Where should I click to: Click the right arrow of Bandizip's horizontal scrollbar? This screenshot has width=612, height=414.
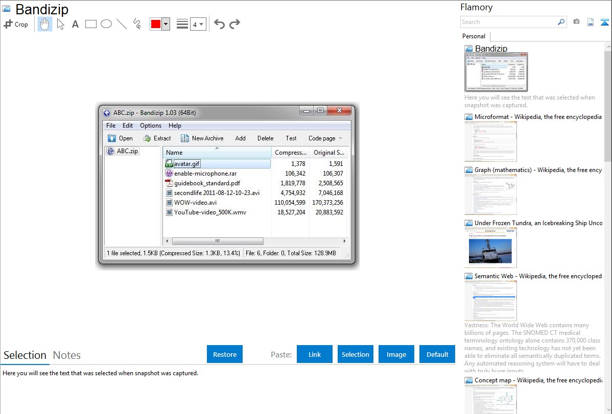[344, 241]
